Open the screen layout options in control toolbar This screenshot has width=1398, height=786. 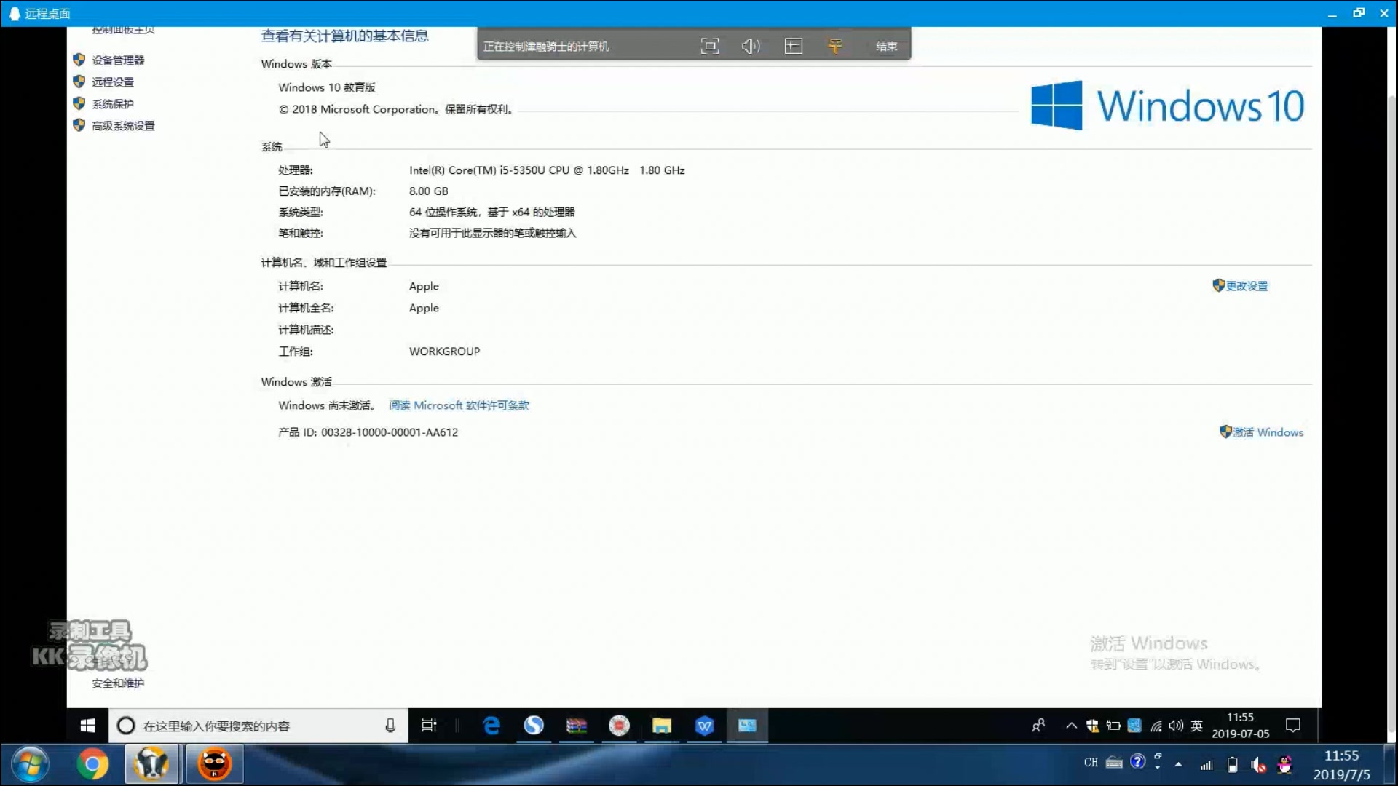coord(794,46)
